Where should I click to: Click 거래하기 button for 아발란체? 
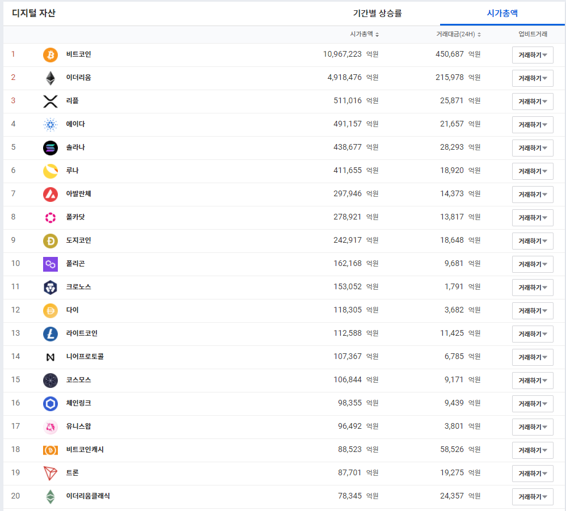[533, 195]
